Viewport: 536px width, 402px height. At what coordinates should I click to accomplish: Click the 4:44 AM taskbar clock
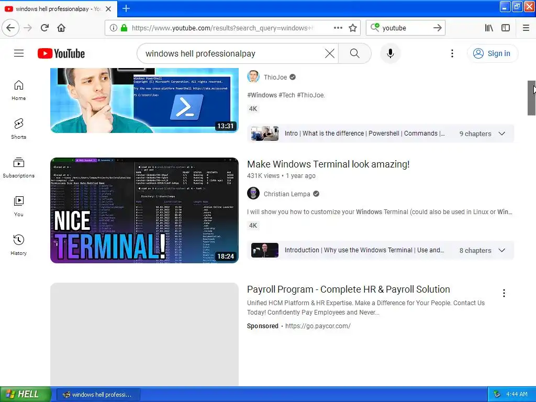517,394
